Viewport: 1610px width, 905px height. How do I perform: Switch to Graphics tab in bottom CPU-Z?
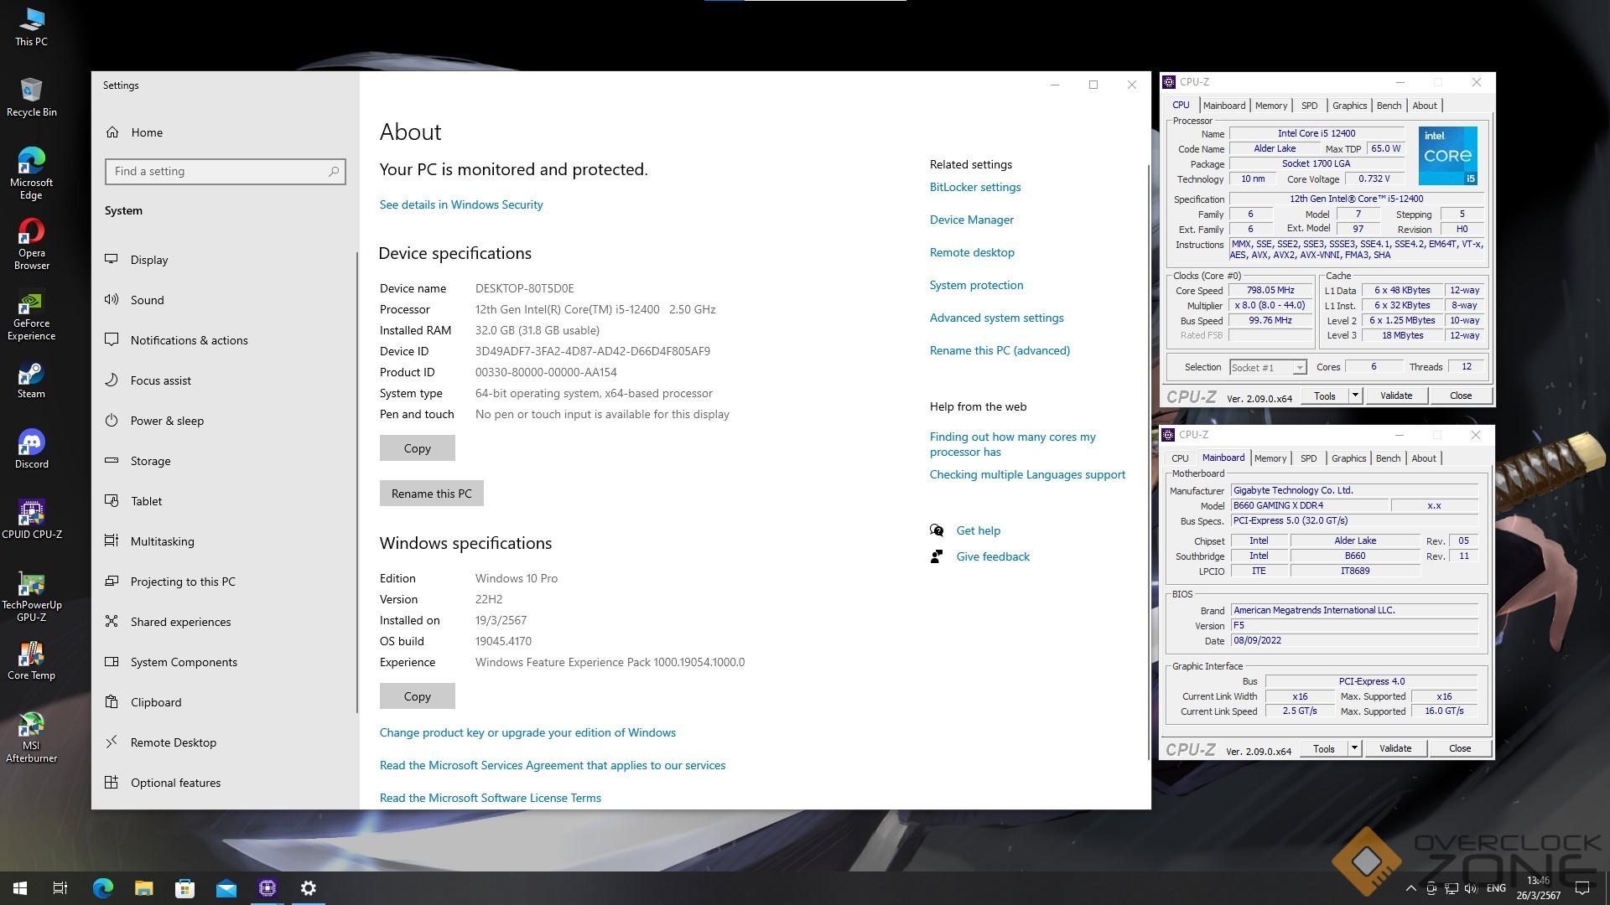(x=1348, y=458)
